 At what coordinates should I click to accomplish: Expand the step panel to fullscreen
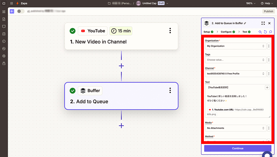pyautogui.click(x=263, y=23)
